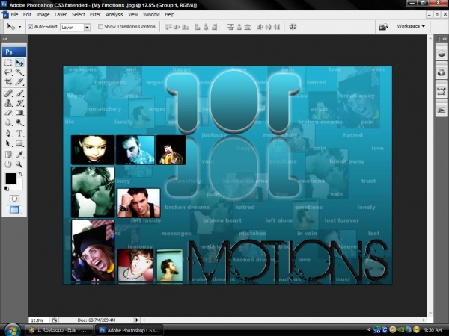Select the Eraser tool
The image size is (449, 336).
pos(8,113)
